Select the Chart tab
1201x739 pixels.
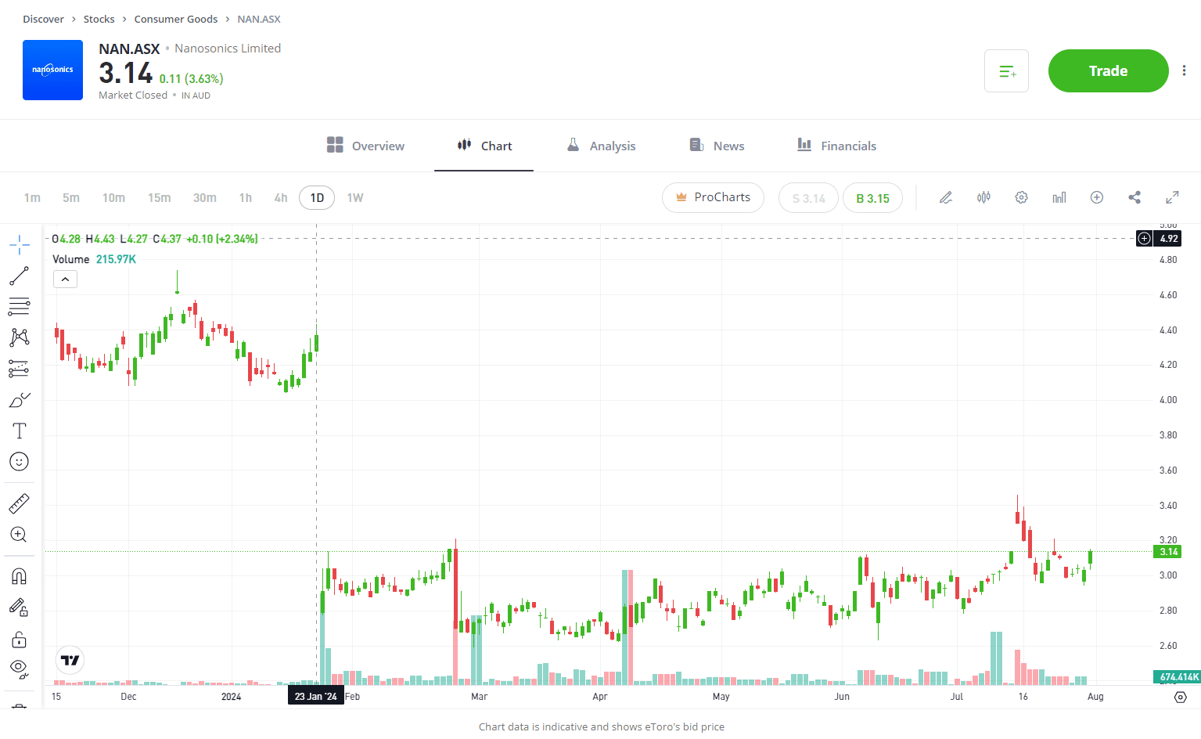[484, 146]
